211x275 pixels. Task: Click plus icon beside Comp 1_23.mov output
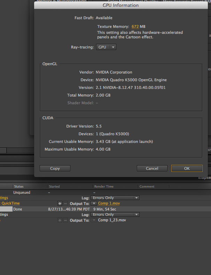point(60,220)
